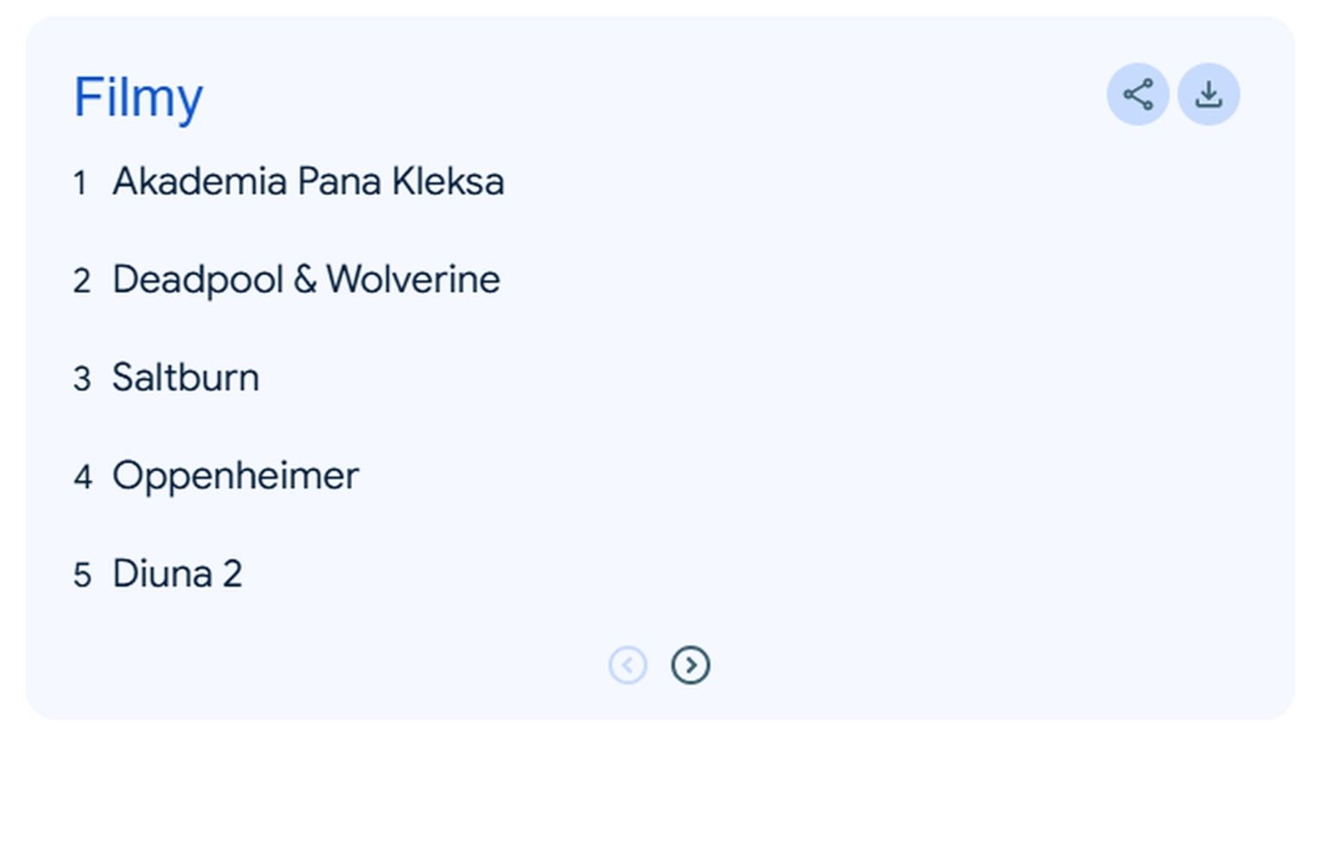The width and height of the screenshot is (1320, 847).
Task: Click the word Wolverine in second title
Action: click(x=413, y=279)
